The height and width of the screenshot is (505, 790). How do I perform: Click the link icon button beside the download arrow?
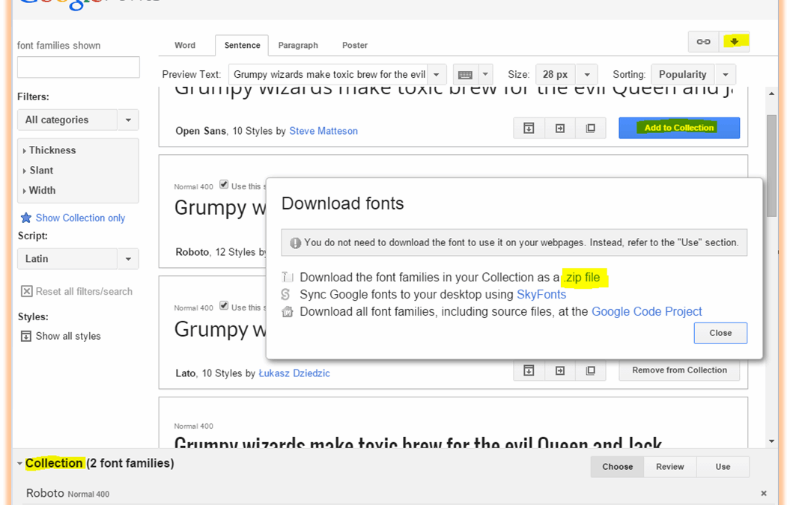[x=703, y=42]
